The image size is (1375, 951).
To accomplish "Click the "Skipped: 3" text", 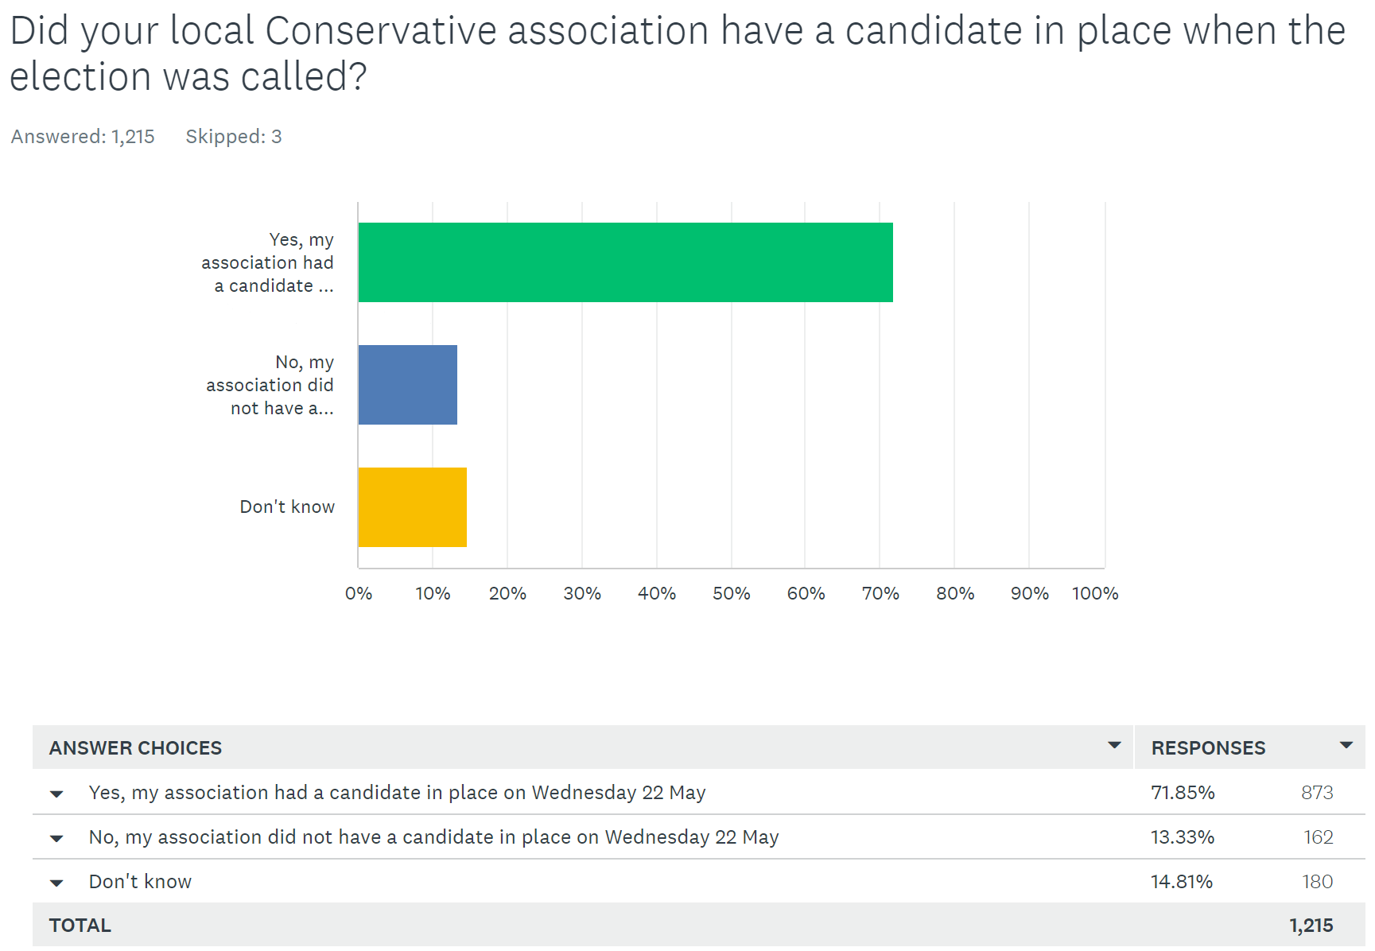I will click(x=234, y=137).
